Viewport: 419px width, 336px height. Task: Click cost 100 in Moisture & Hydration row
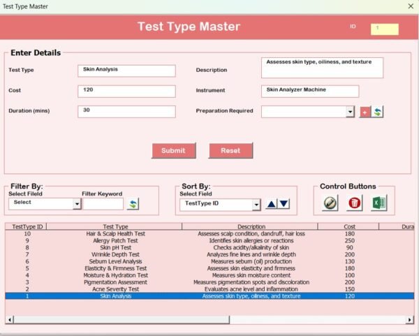click(350, 275)
